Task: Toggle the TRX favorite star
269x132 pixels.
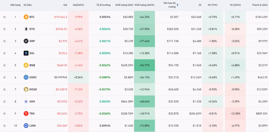Action: [4, 113]
